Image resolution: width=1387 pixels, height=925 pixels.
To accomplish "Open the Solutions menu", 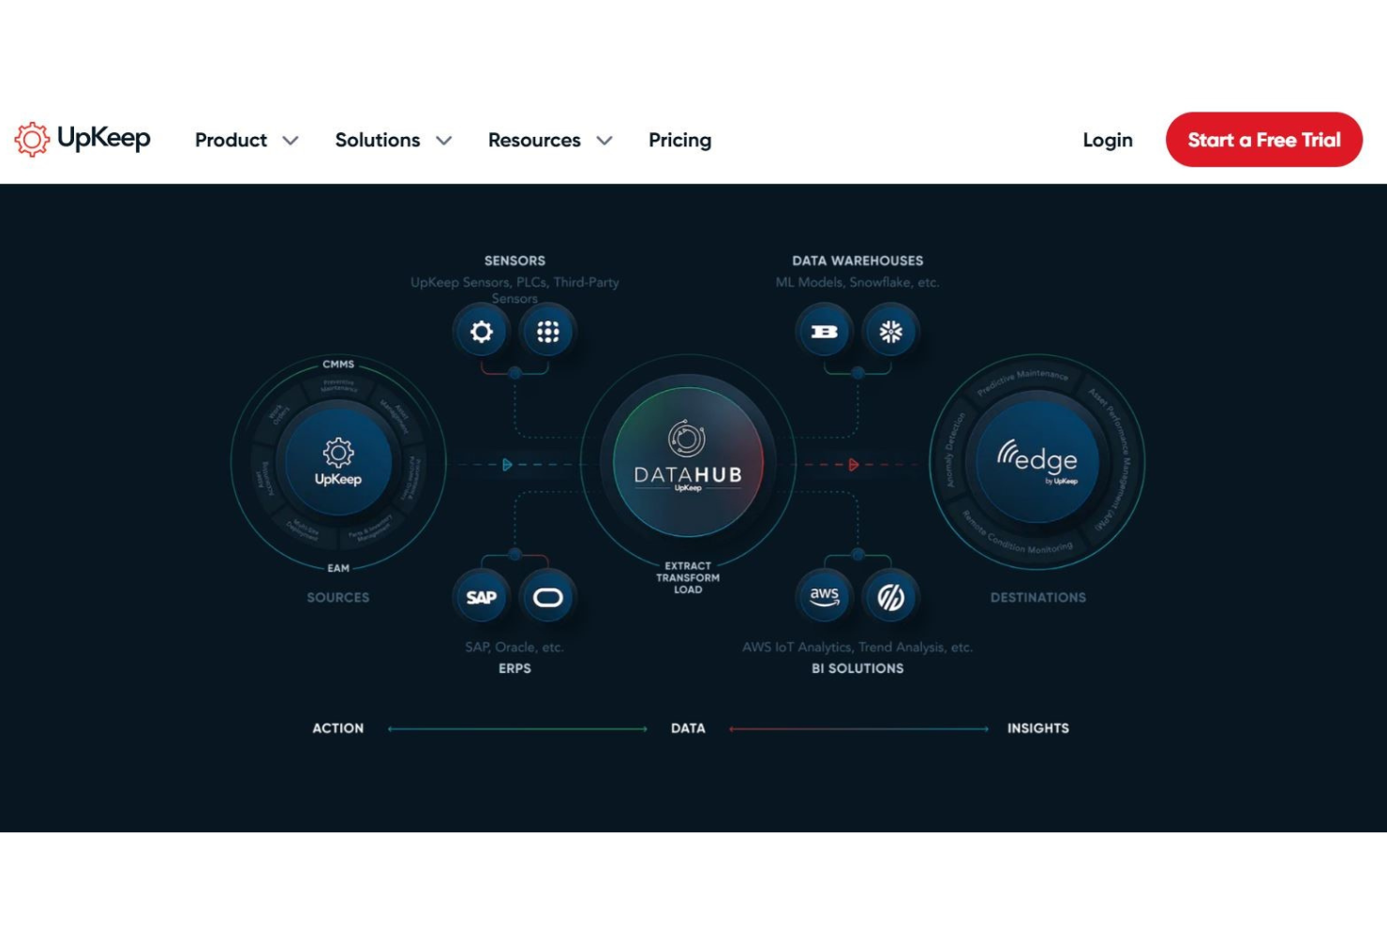I will click(x=378, y=140).
